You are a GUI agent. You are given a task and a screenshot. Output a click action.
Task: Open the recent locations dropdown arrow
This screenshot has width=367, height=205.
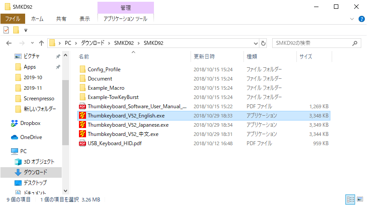[x=32, y=43]
